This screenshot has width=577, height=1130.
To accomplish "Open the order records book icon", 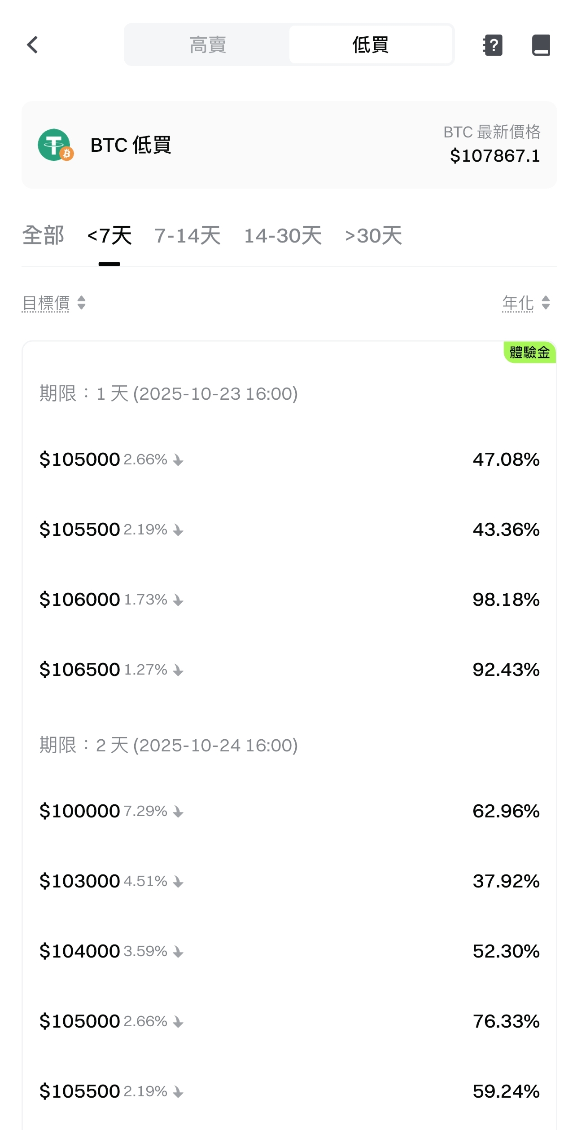I will click(541, 45).
